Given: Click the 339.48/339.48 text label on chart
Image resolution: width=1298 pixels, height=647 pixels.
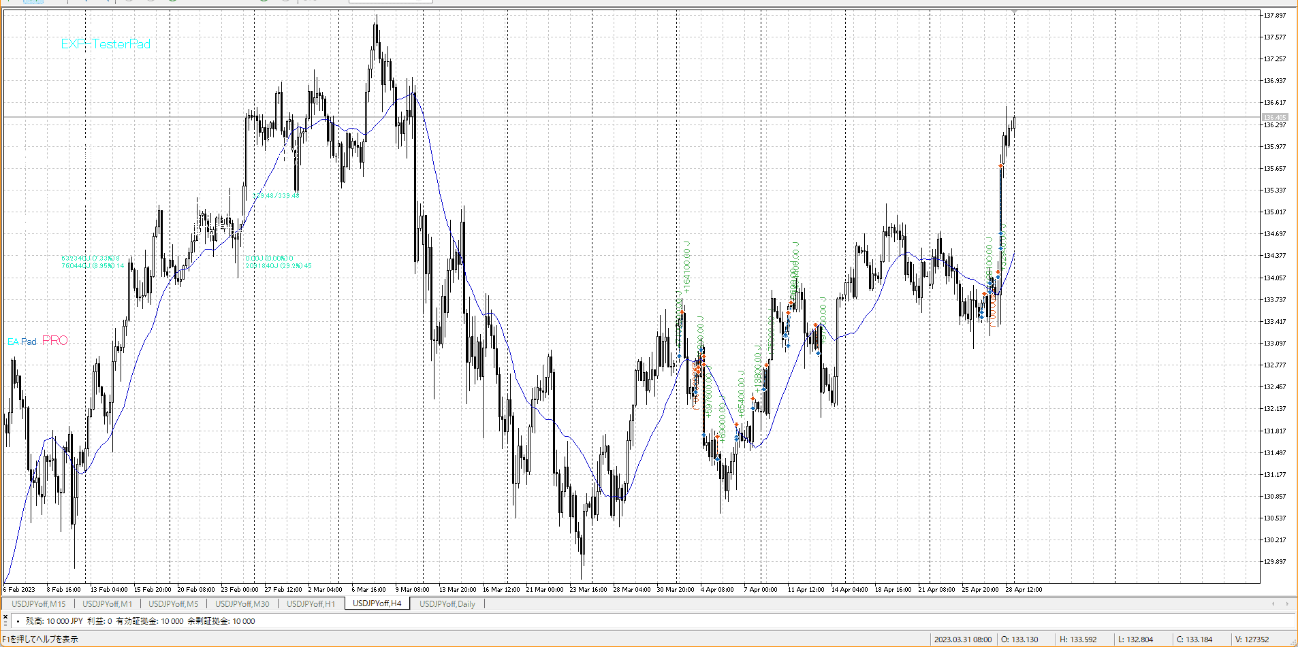Looking at the screenshot, I should 276,196.
